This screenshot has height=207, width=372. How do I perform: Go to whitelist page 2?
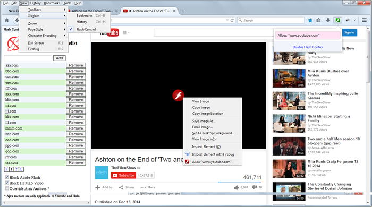click(16, 169)
